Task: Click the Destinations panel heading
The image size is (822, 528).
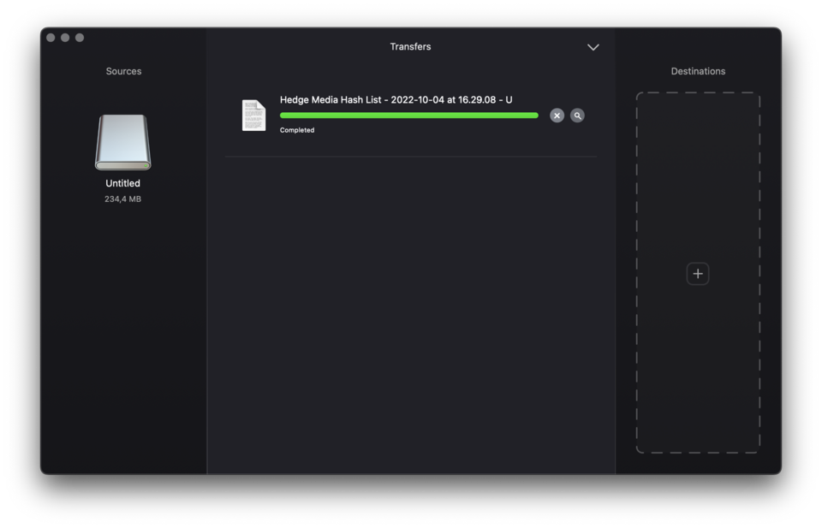Action: 698,71
